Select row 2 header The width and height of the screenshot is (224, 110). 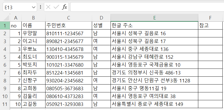point(5,33)
